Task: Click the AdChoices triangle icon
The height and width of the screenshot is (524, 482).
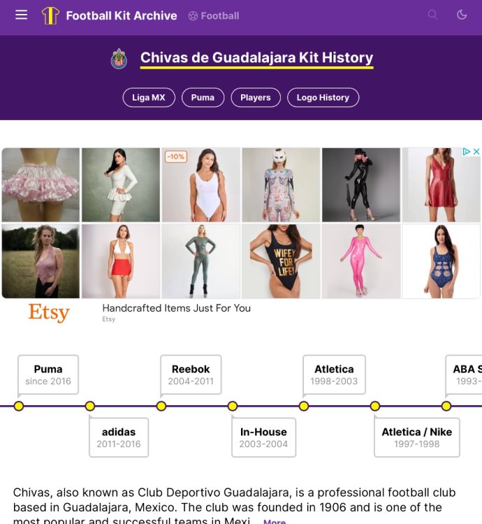Action: click(x=466, y=152)
